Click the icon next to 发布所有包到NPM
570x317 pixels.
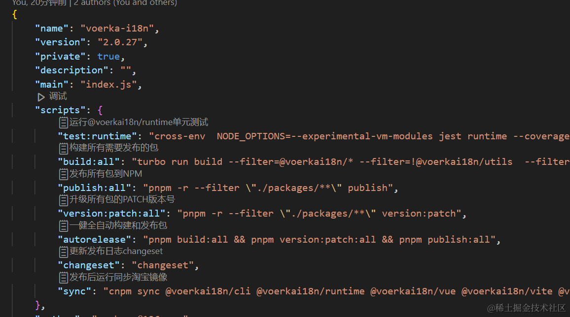tap(64, 174)
